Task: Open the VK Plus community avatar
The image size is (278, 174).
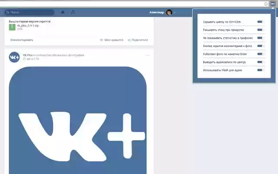Action: (x=14, y=57)
